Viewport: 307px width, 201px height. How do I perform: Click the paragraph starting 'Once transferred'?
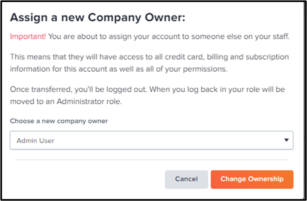[x=149, y=94]
